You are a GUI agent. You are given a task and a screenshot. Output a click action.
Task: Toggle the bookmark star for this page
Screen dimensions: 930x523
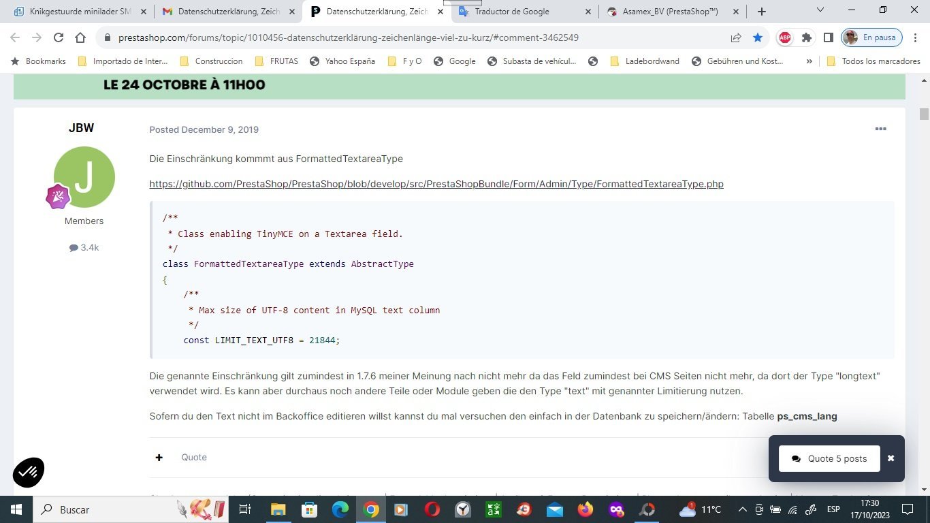coord(758,38)
